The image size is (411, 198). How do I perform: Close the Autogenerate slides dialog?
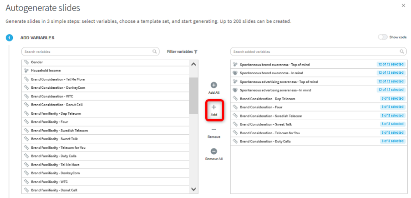click(x=403, y=5)
